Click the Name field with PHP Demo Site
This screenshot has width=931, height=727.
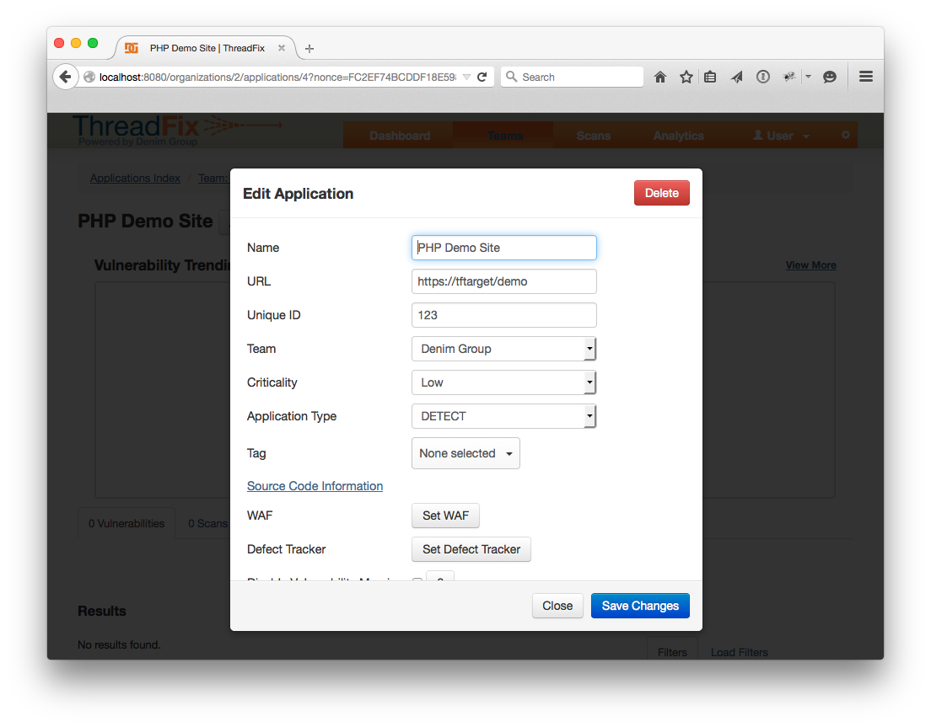503,248
